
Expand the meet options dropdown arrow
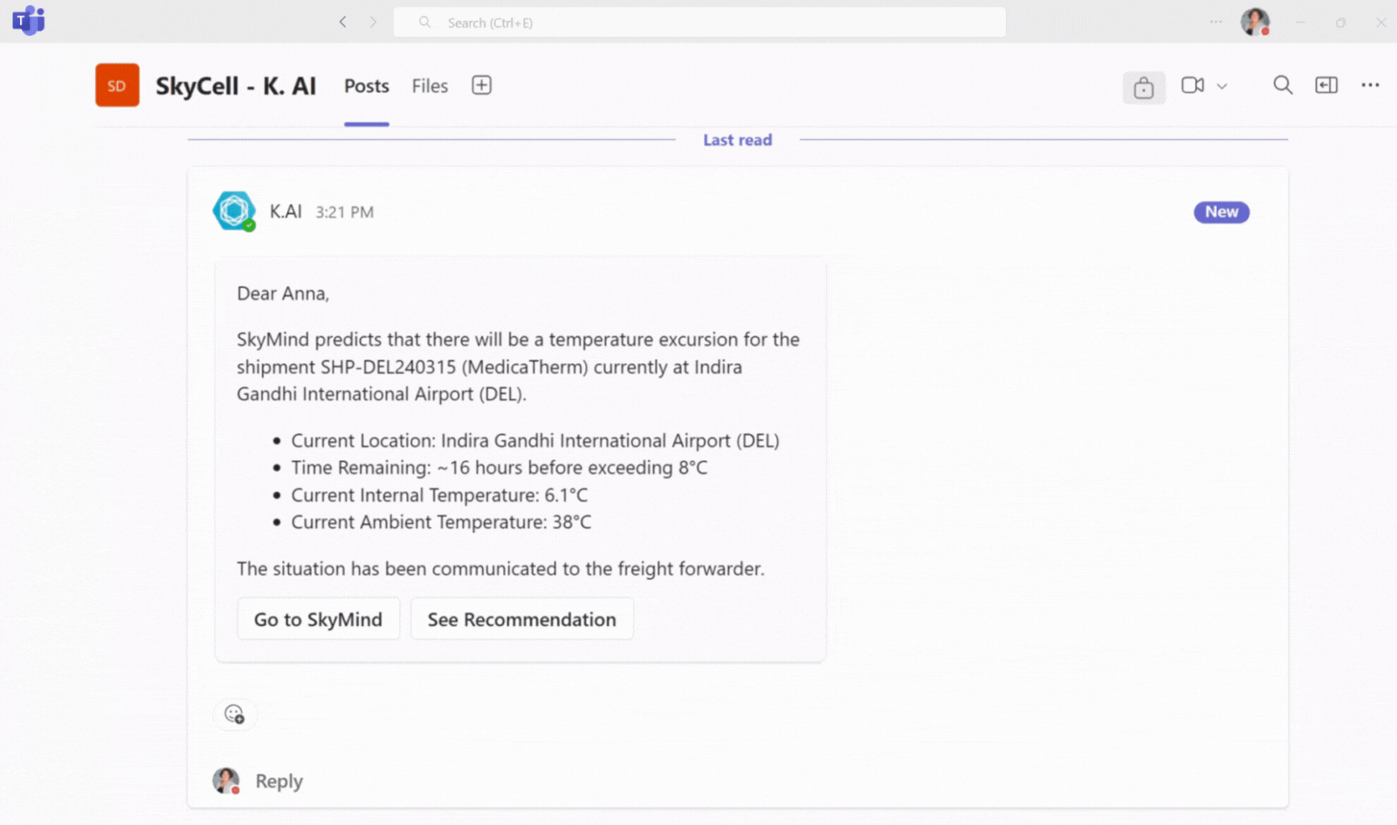[x=1222, y=86]
